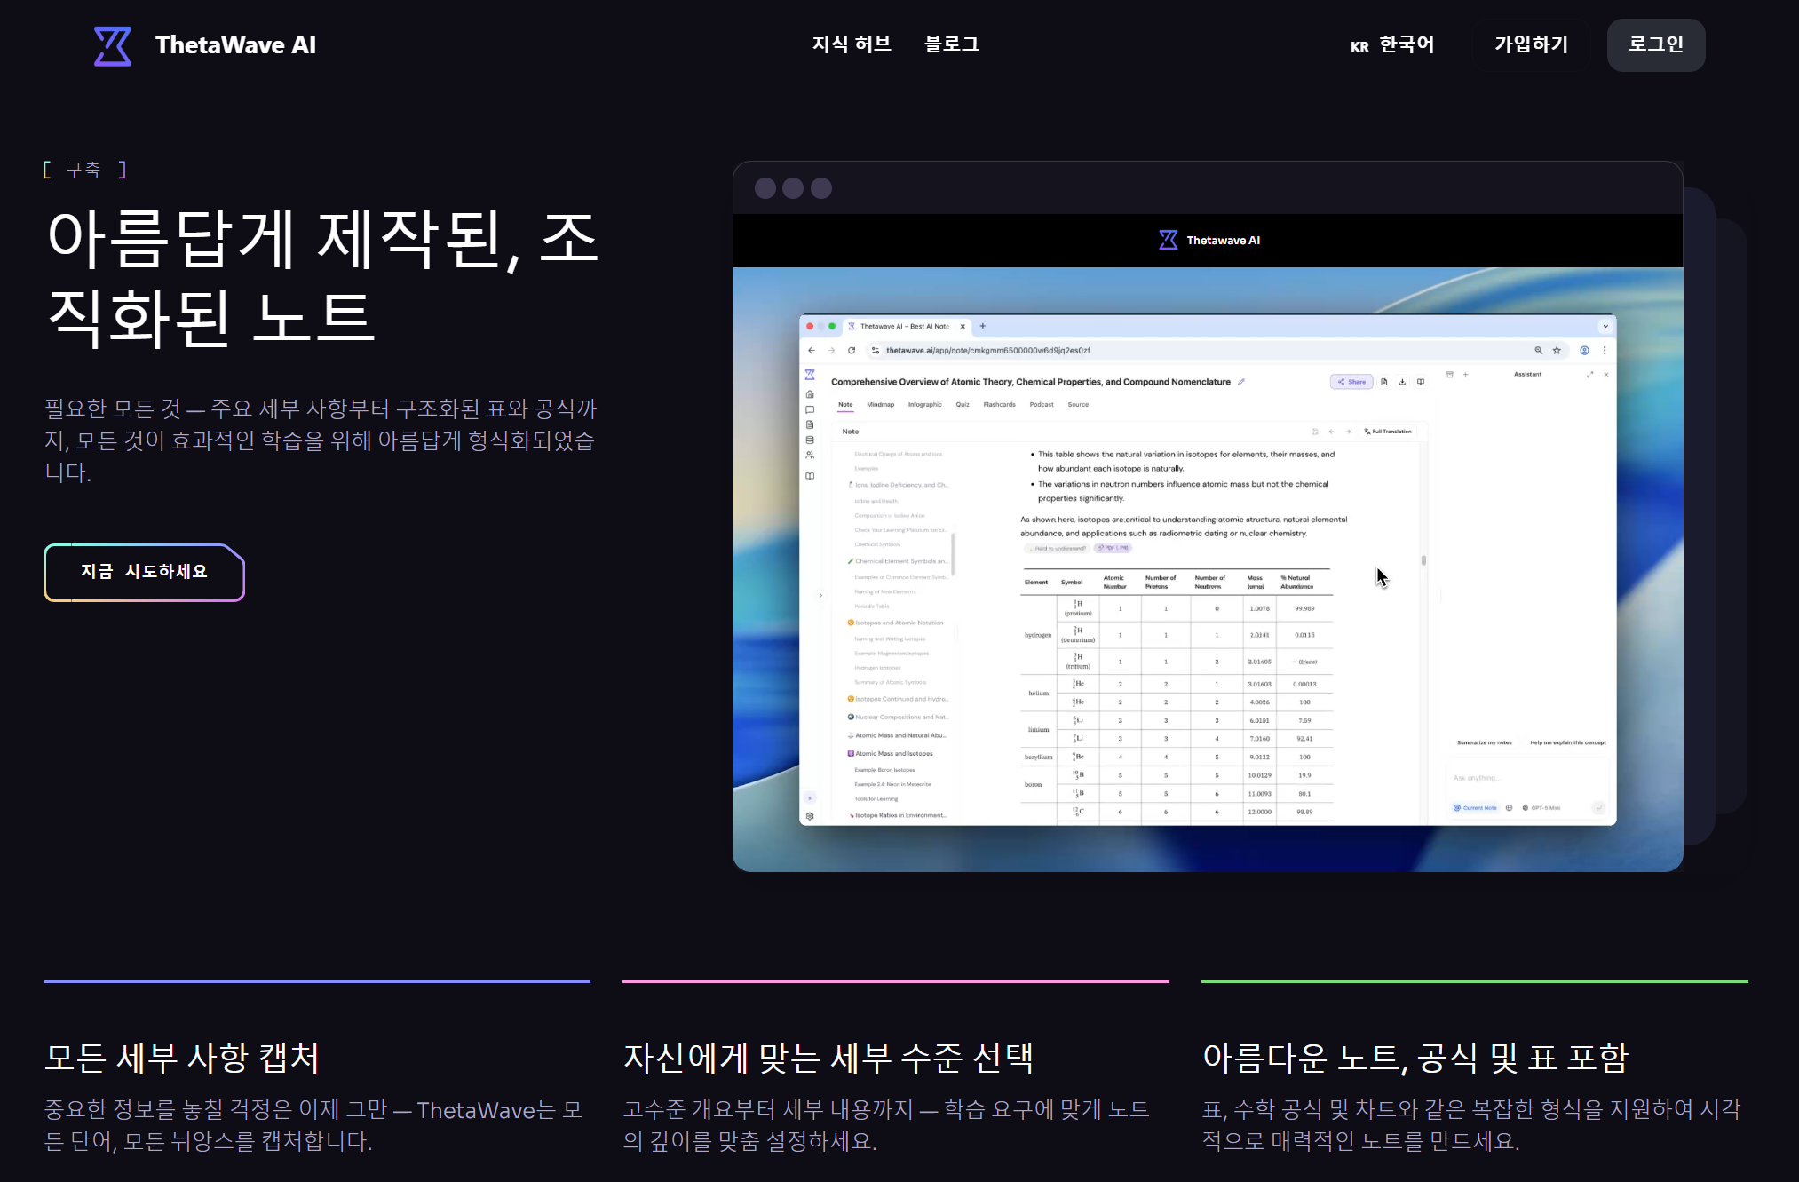Open the Source tab
Image resolution: width=1799 pixels, height=1182 pixels.
(x=1078, y=405)
